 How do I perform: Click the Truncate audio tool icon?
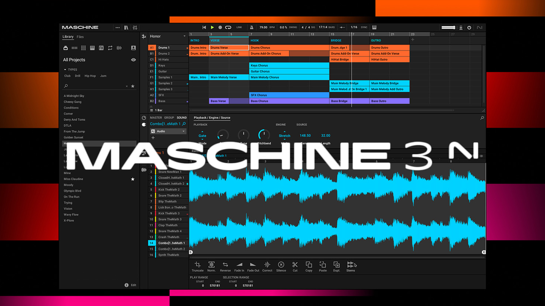pyautogui.click(x=198, y=265)
